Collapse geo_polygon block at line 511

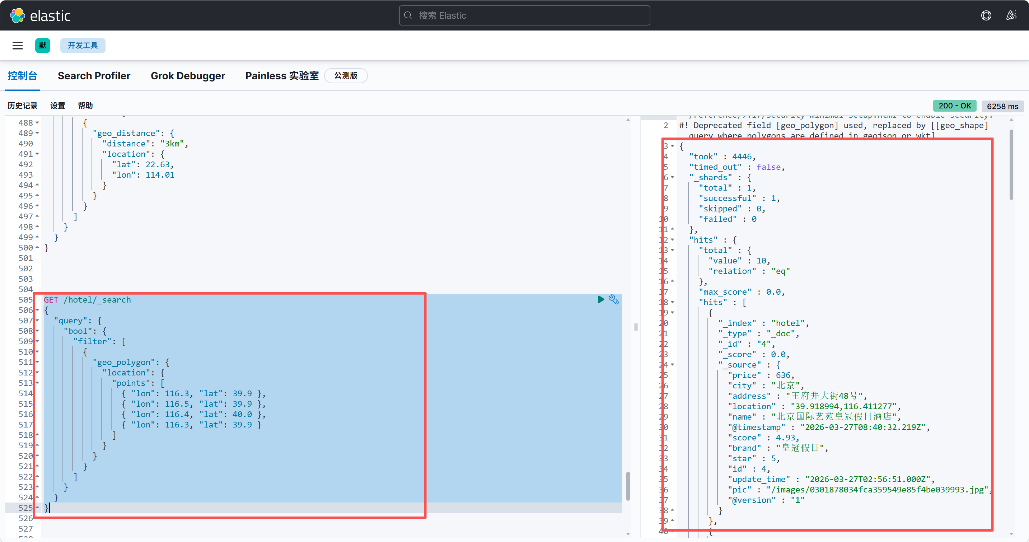pyautogui.click(x=37, y=362)
